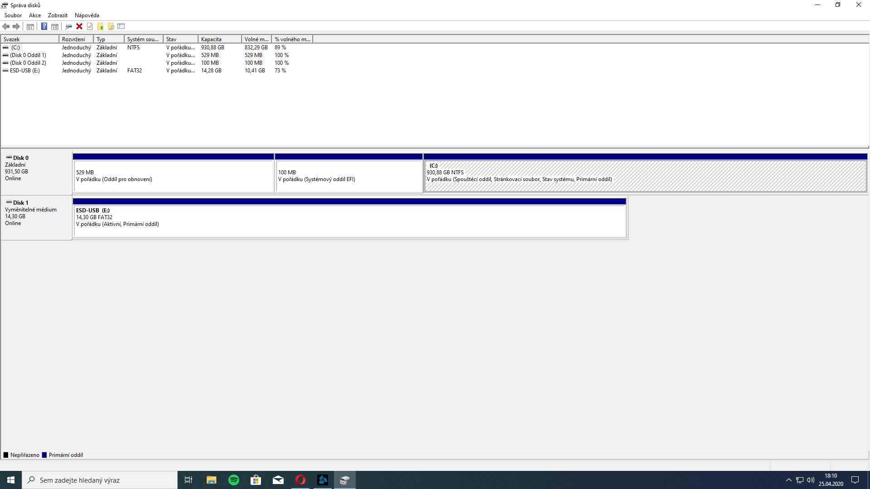This screenshot has width=870, height=489.
Task: Click the back arrow toolbar icon
Action: (6, 26)
